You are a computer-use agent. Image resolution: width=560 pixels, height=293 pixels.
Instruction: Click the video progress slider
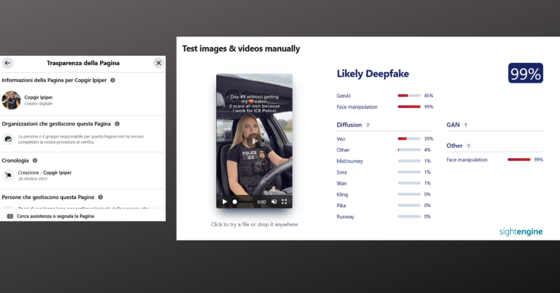tap(243, 202)
